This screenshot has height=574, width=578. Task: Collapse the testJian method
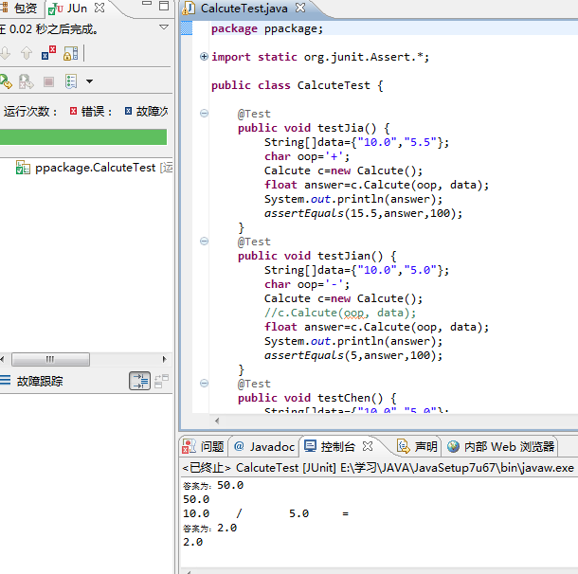tap(204, 242)
